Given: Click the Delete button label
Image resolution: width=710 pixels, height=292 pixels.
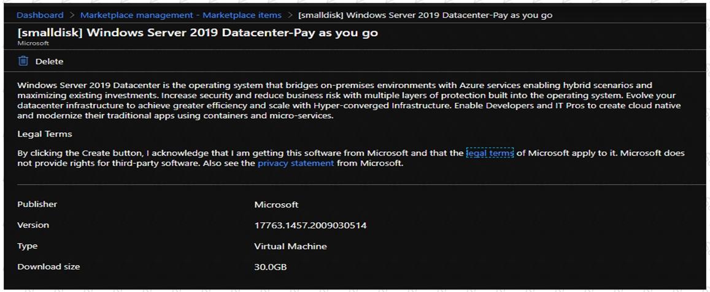Looking at the screenshot, I should pyautogui.click(x=49, y=61).
